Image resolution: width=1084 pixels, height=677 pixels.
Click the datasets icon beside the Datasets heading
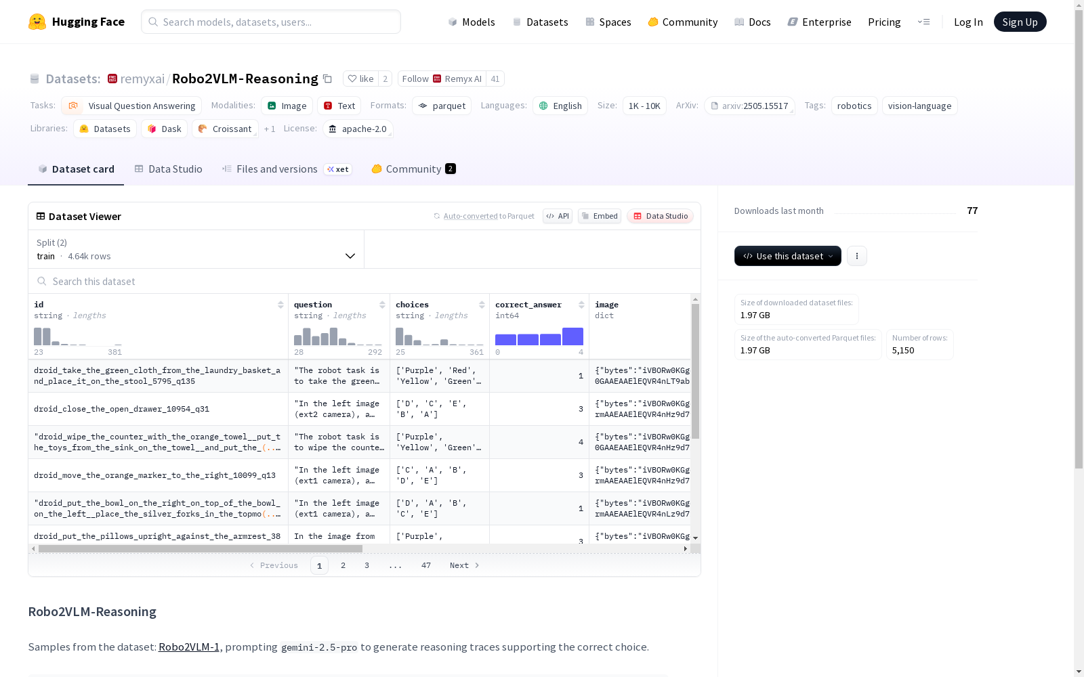coord(35,79)
